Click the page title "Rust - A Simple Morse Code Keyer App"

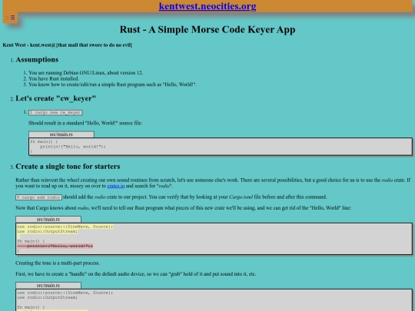(207, 29)
